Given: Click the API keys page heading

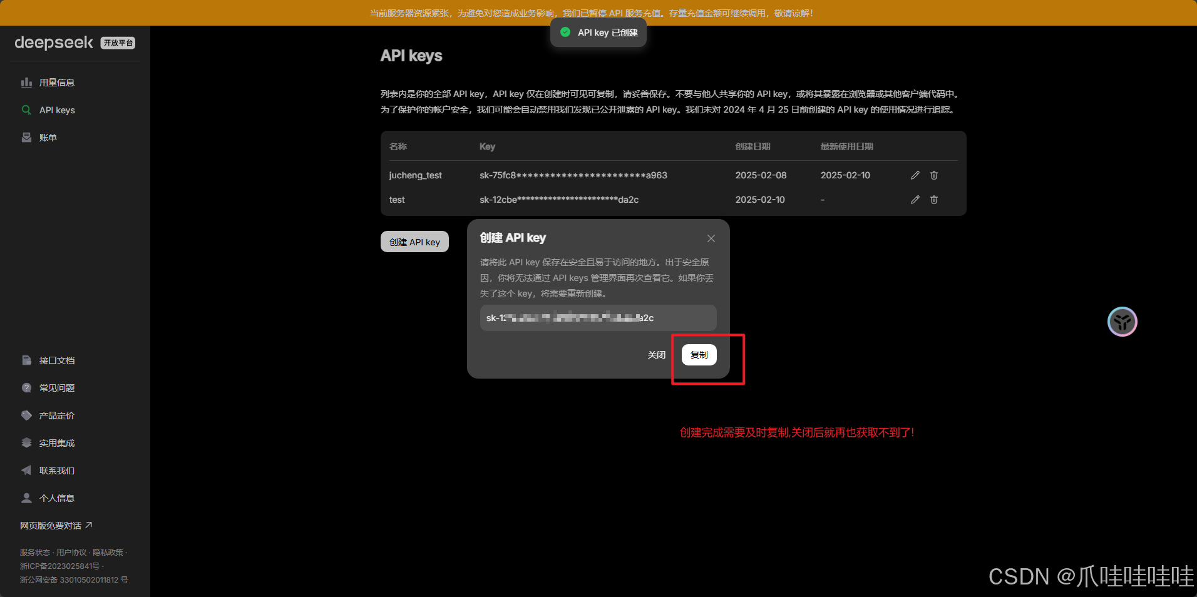Looking at the screenshot, I should tap(411, 56).
